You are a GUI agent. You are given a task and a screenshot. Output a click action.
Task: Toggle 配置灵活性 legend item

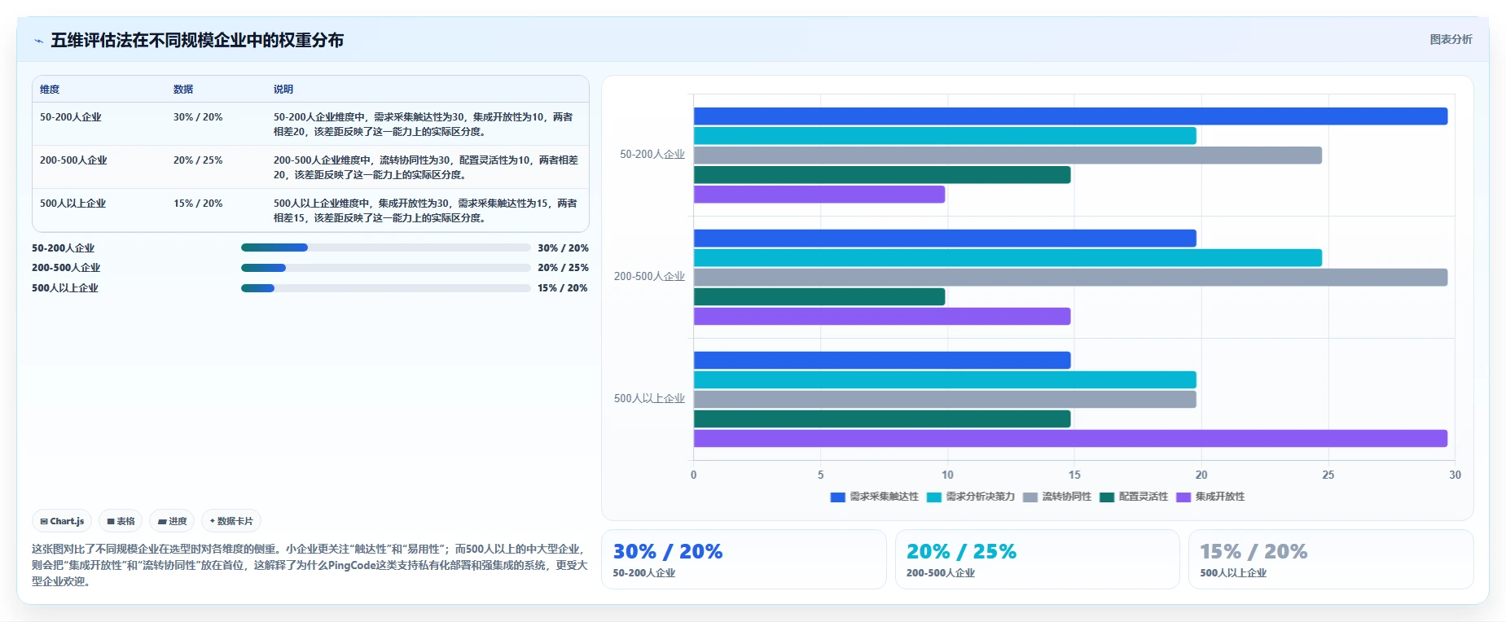pos(1134,497)
